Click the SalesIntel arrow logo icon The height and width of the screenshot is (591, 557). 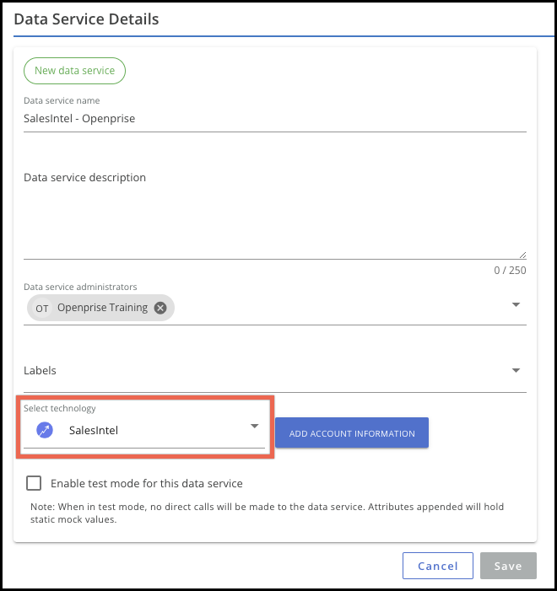(x=45, y=430)
